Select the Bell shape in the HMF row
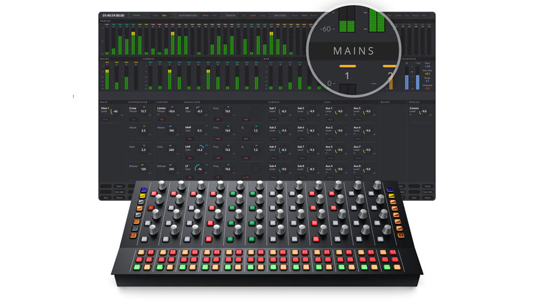The width and height of the screenshot is (534, 305). coord(246,139)
